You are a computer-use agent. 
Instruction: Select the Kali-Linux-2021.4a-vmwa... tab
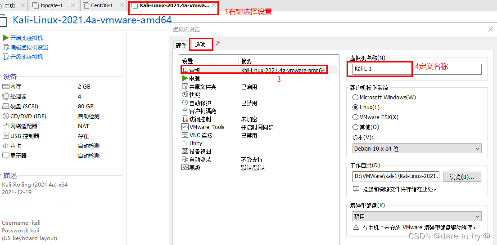(174, 6)
